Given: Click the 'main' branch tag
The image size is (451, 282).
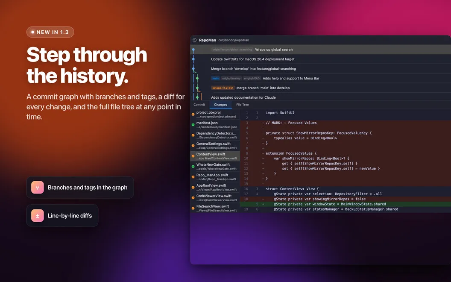Looking at the screenshot, I should click(215, 78).
